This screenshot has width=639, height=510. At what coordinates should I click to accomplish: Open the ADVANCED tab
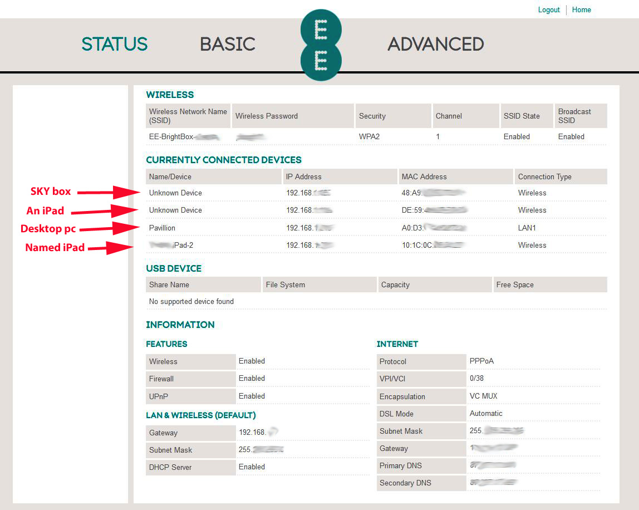[435, 44]
